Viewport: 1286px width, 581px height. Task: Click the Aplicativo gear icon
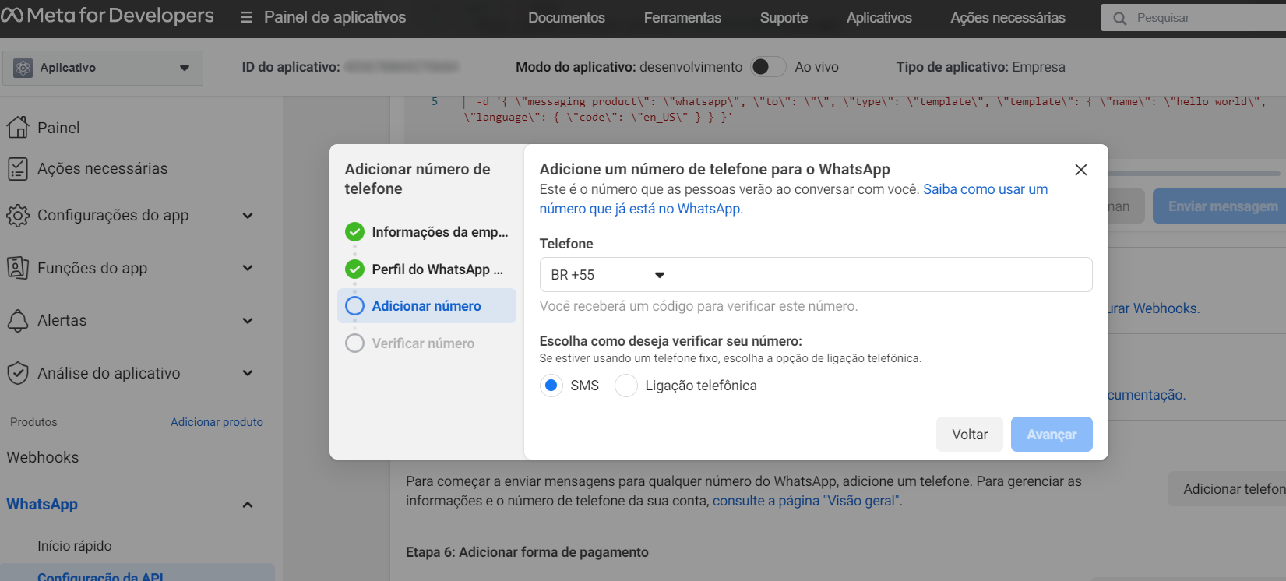pyautogui.click(x=23, y=68)
